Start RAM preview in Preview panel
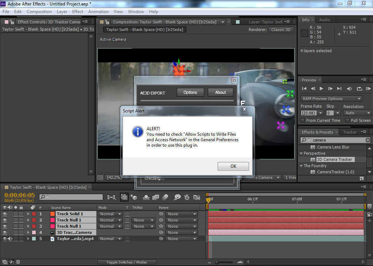Viewport: 373px width, 266px height. coord(368,89)
